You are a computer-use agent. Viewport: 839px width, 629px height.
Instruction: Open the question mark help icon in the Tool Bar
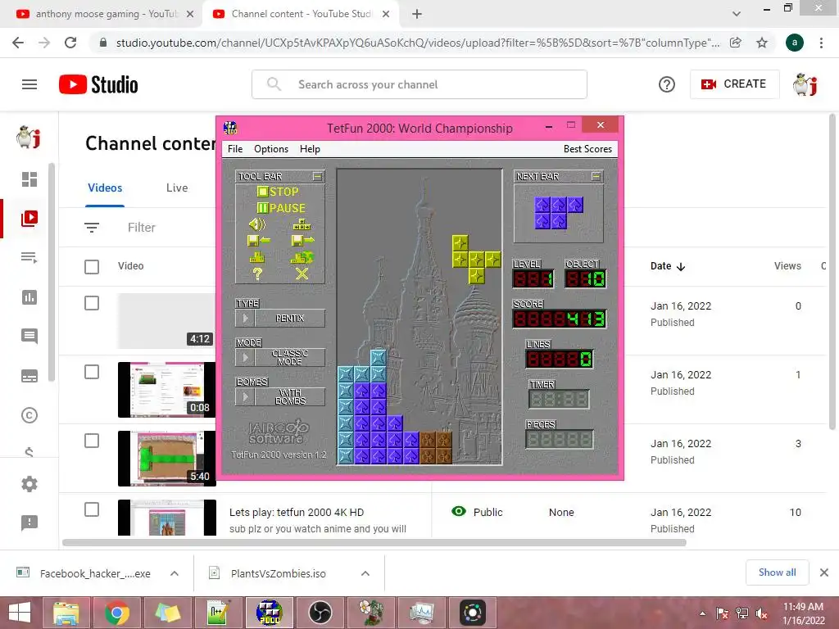(257, 274)
